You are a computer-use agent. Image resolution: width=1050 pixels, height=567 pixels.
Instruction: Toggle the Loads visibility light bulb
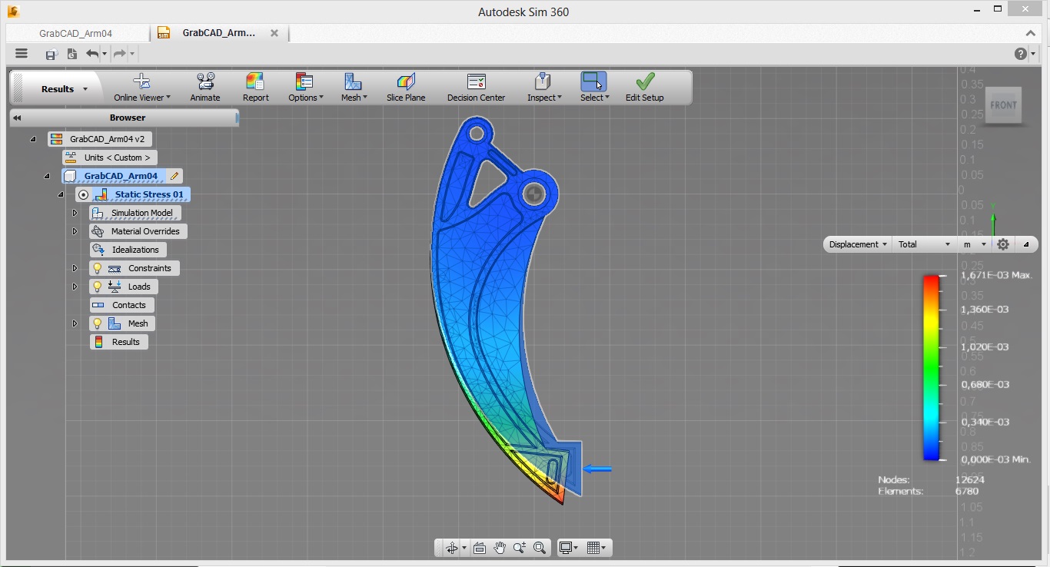pyautogui.click(x=97, y=287)
